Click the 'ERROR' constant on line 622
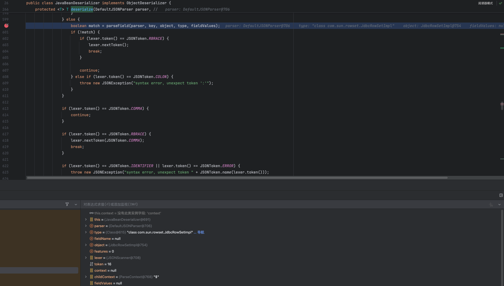The width and height of the screenshot is (504, 286). click(228, 166)
